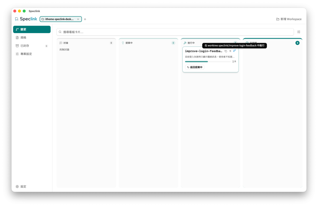This screenshot has width=318, height=207.
Task: Click the 退回提案中 button
Action: point(195,67)
